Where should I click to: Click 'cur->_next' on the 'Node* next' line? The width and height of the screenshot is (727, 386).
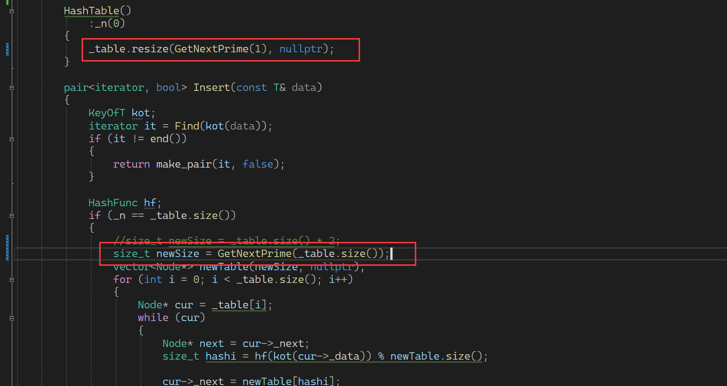pyautogui.click(x=273, y=343)
